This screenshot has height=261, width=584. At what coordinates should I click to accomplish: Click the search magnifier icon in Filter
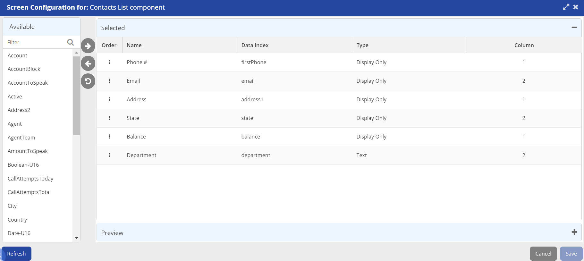[x=71, y=42]
